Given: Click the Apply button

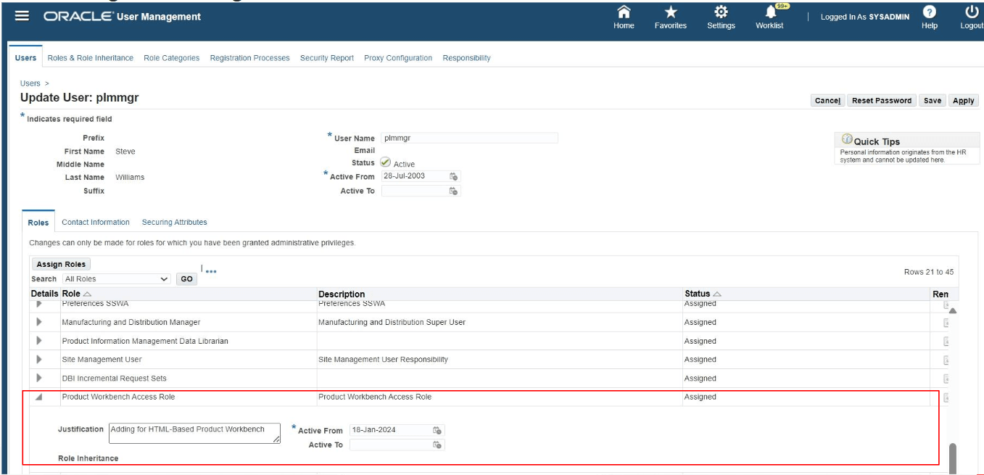Looking at the screenshot, I should 963,101.
